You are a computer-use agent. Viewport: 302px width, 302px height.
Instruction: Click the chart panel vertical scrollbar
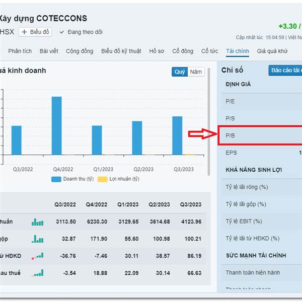208,122
